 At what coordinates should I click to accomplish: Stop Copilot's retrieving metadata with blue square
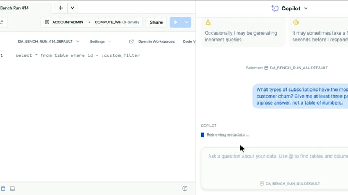[x=203, y=135]
